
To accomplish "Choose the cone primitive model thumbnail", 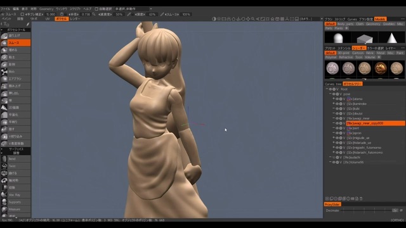I will (x=392, y=38).
